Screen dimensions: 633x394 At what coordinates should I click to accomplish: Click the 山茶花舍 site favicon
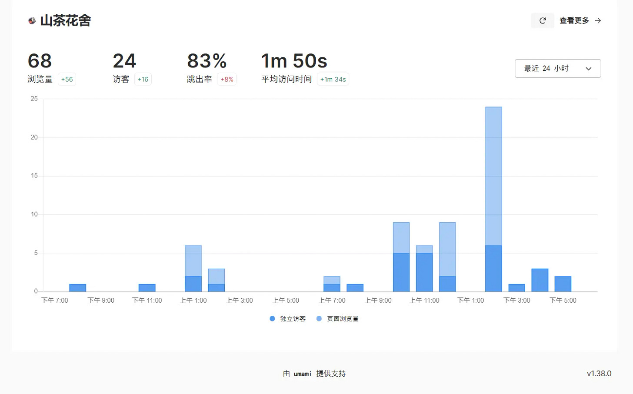(x=32, y=20)
